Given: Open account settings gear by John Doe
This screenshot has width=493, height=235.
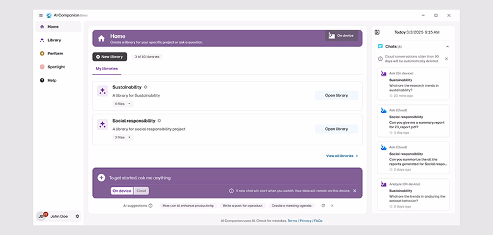Looking at the screenshot, I should pyautogui.click(x=77, y=217).
